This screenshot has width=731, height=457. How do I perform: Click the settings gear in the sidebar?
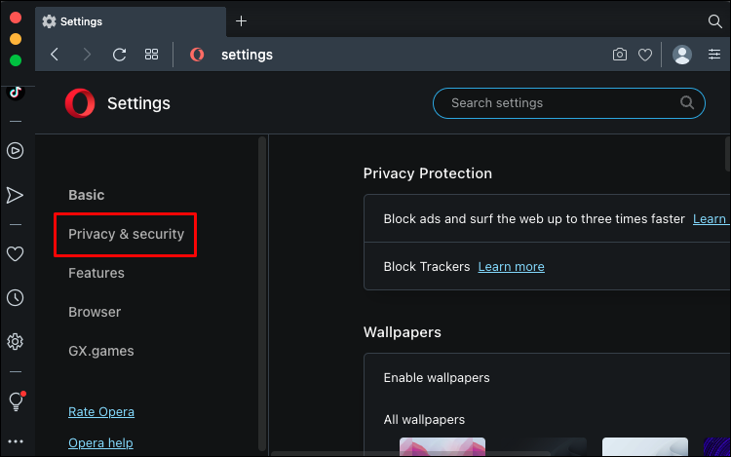(15, 342)
